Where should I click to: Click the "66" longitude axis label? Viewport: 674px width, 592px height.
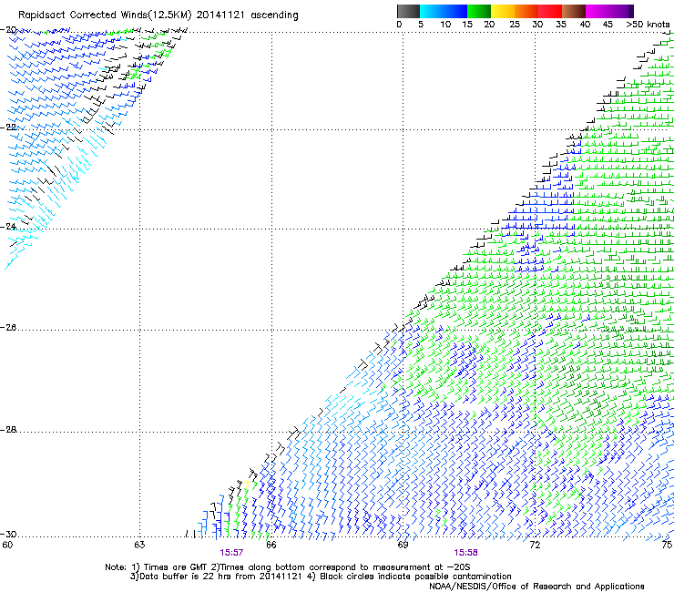tap(271, 545)
